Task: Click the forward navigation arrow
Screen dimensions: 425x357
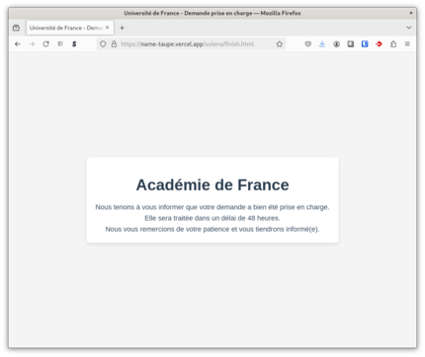Action: [x=32, y=44]
